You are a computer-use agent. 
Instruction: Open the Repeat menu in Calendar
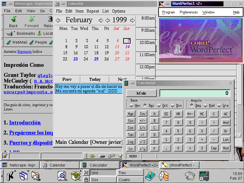[x=93, y=11]
